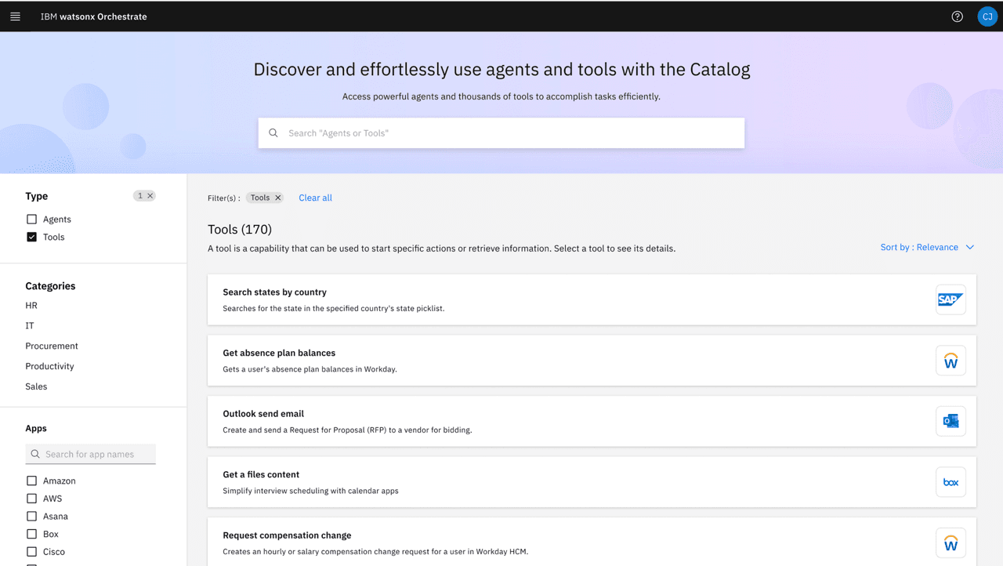Clear the Type filter count badge

pos(150,196)
